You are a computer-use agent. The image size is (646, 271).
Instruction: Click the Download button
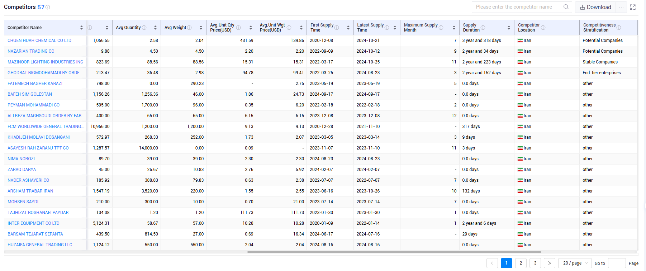[x=595, y=7]
